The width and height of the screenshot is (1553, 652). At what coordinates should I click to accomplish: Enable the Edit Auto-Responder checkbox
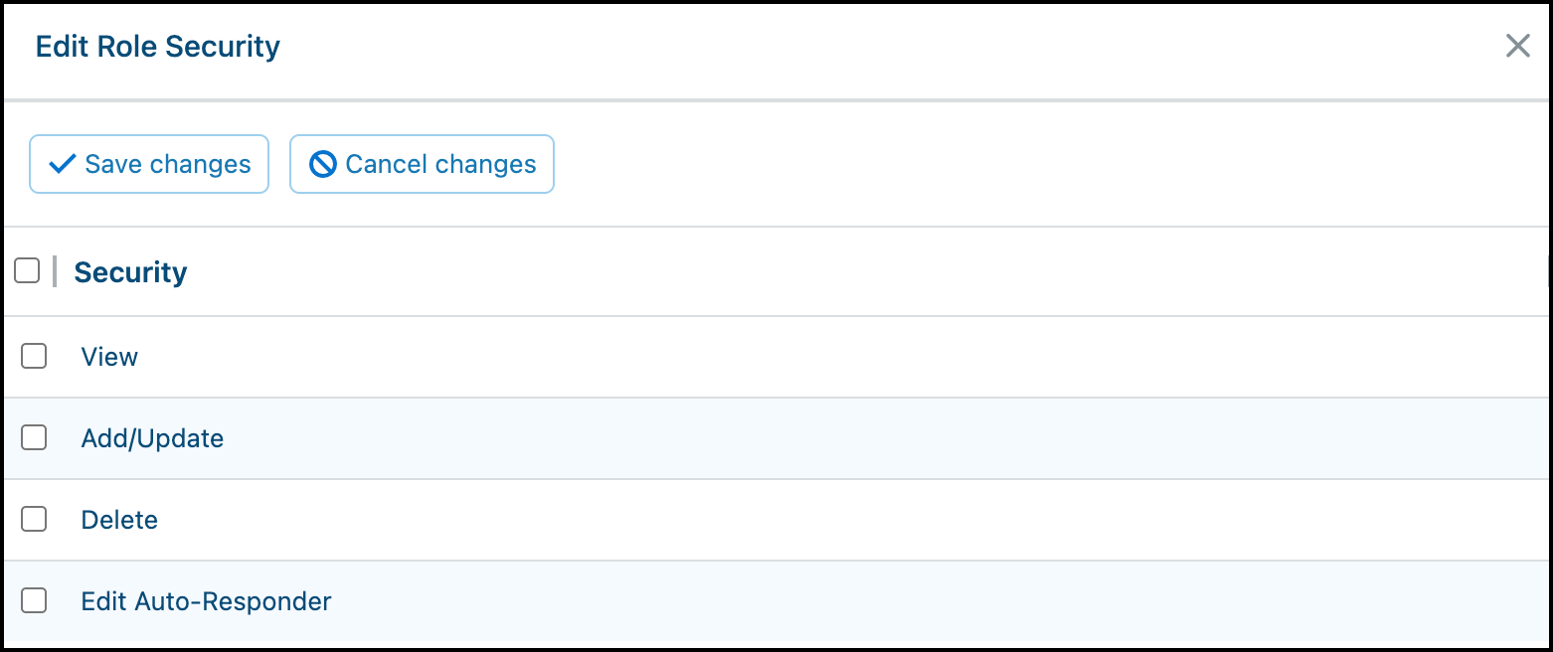tap(34, 600)
